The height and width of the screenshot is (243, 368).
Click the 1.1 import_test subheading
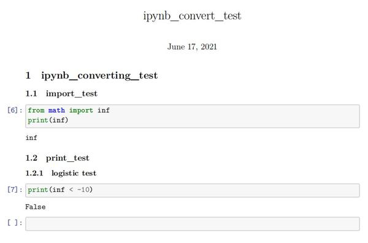click(61, 94)
